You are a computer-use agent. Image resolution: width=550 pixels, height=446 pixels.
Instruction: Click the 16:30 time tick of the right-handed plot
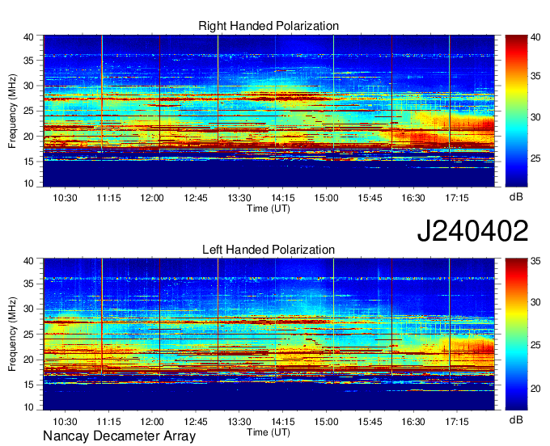tap(413, 198)
